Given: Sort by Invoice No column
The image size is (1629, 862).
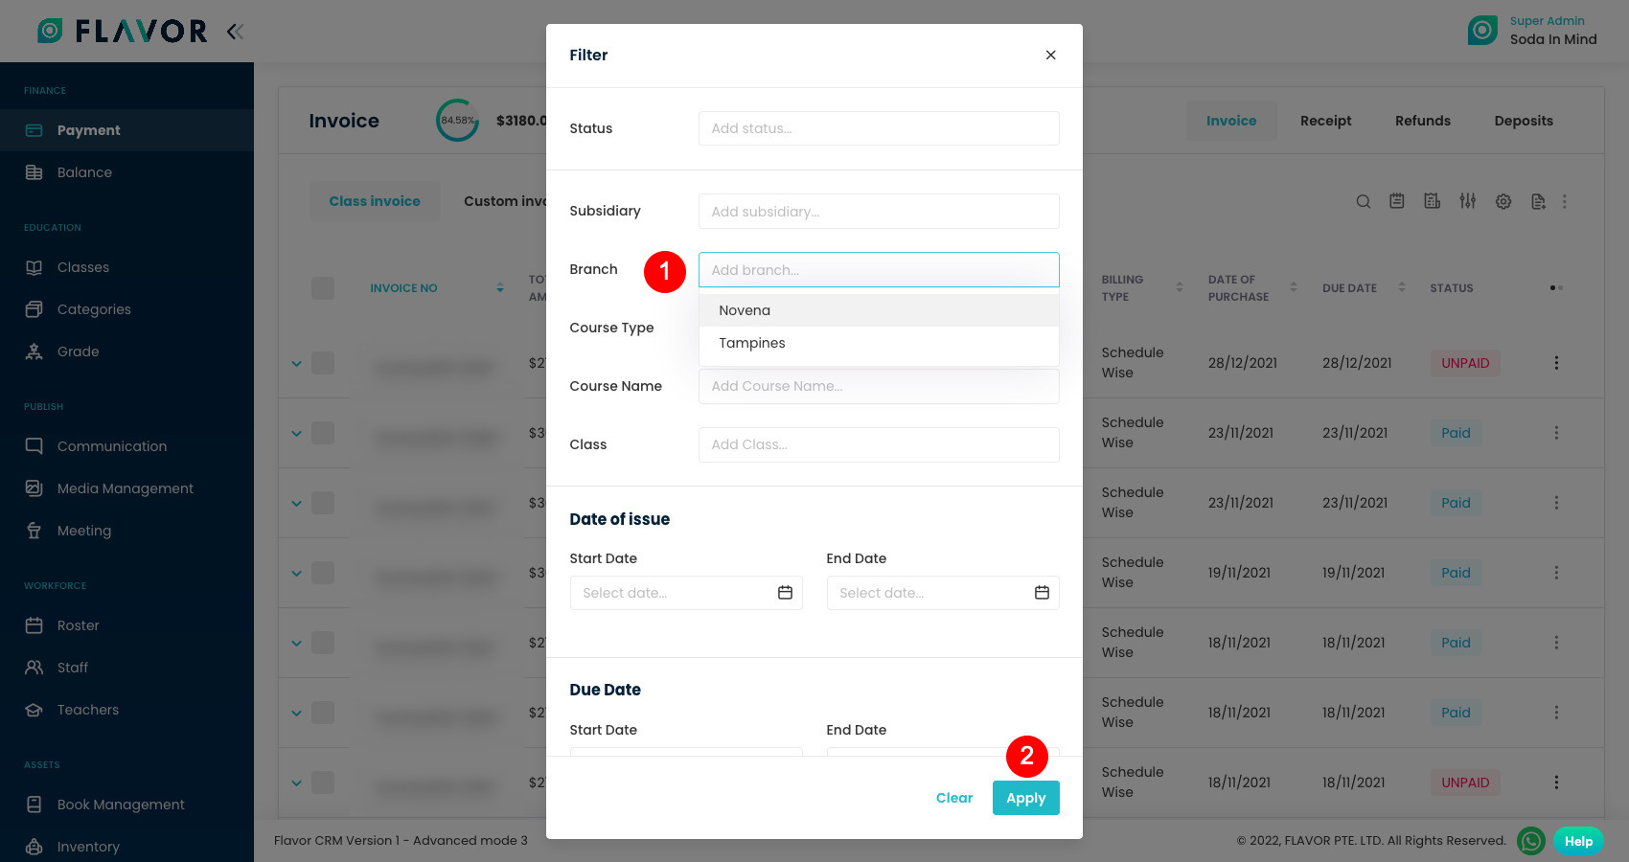Looking at the screenshot, I should (499, 288).
